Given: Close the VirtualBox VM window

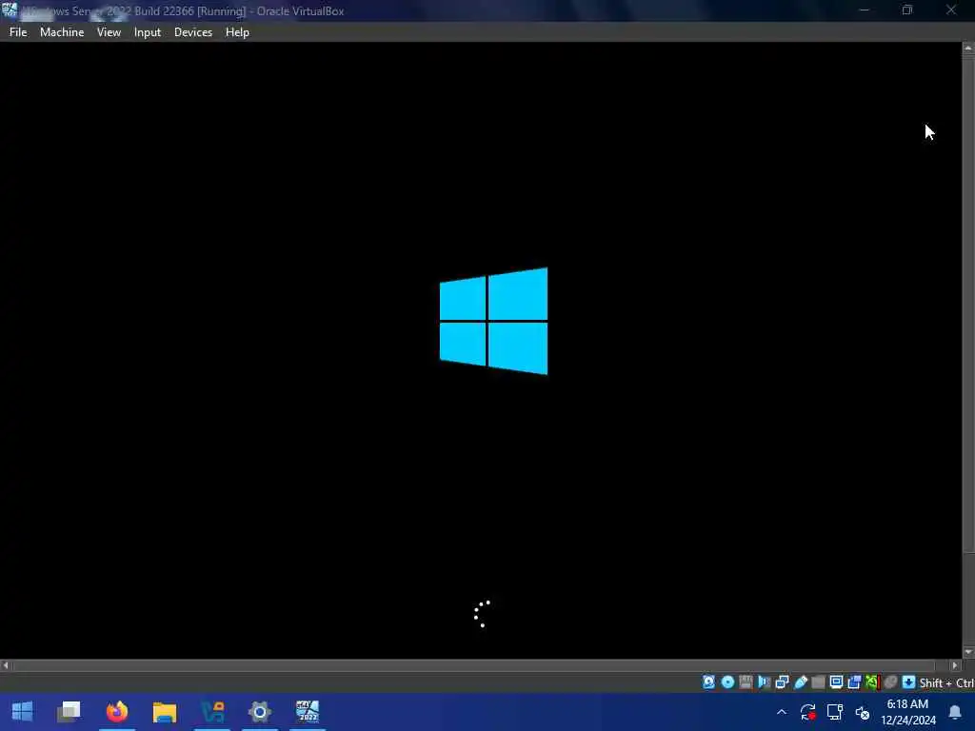Looking at the screenshot, I should (x=951, y=10).
